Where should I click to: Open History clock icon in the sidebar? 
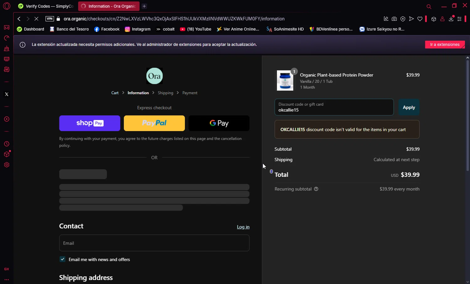coord(7,144)
